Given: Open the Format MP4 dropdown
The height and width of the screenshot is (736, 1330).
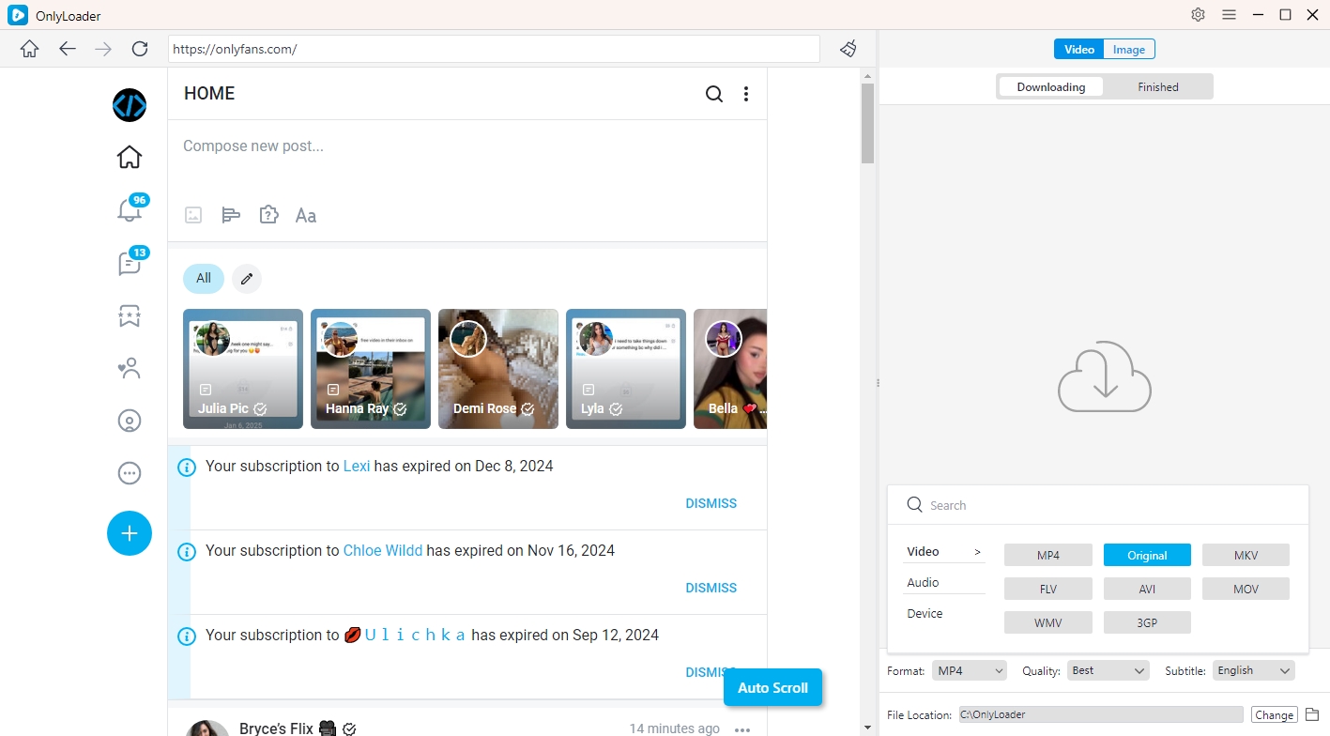Looking at the screenshot, I should (x=970, y=670).
